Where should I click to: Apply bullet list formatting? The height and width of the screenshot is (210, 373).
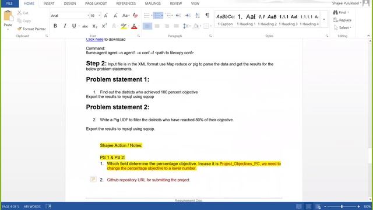pos(147,16)
